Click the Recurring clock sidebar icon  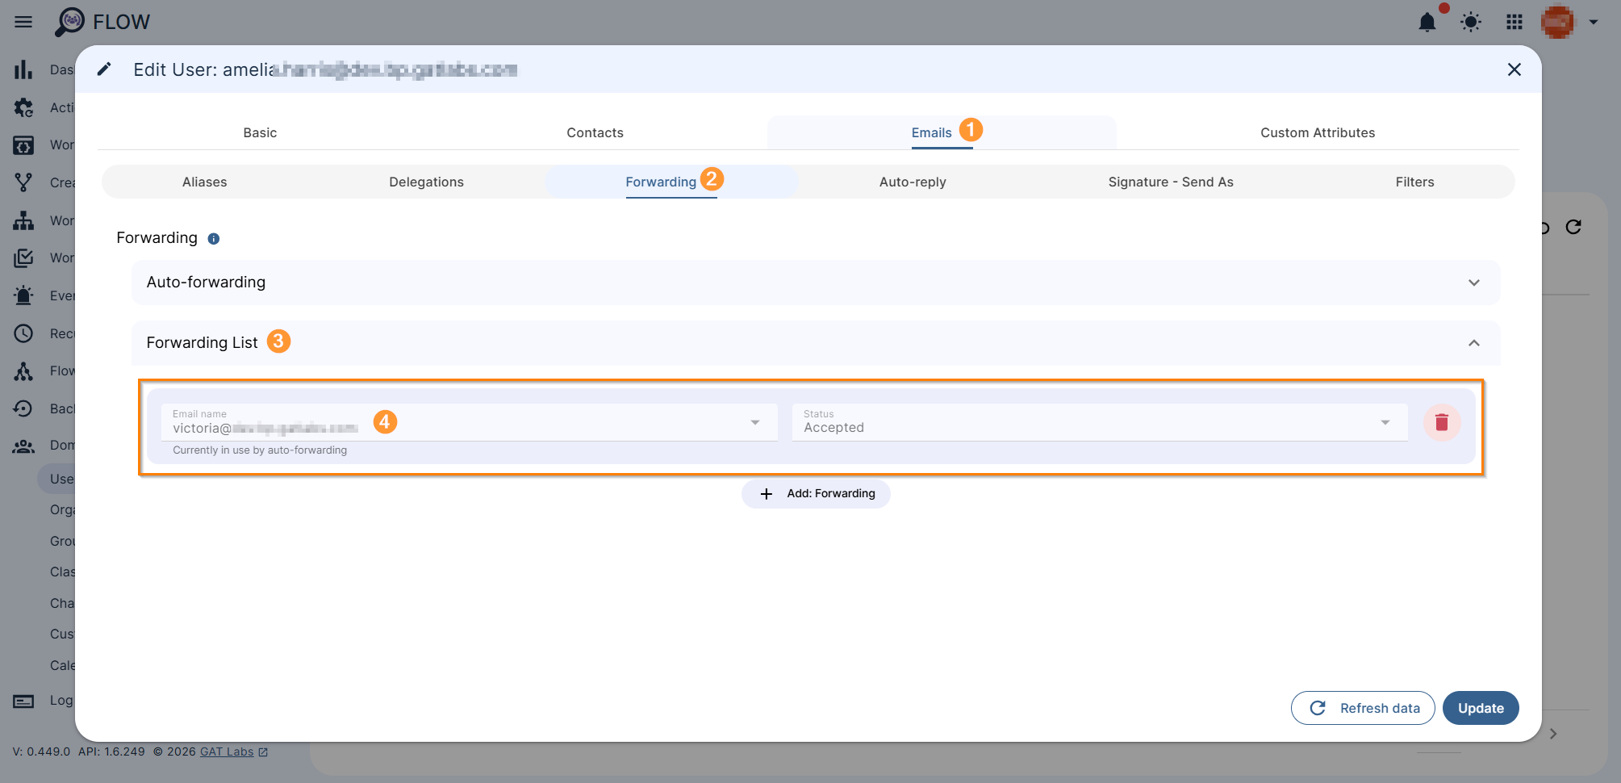pos(23,333)
